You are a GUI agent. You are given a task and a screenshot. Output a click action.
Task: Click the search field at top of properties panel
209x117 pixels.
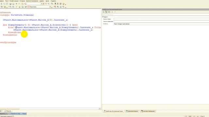pyautogui.click(x=155, y=15)
